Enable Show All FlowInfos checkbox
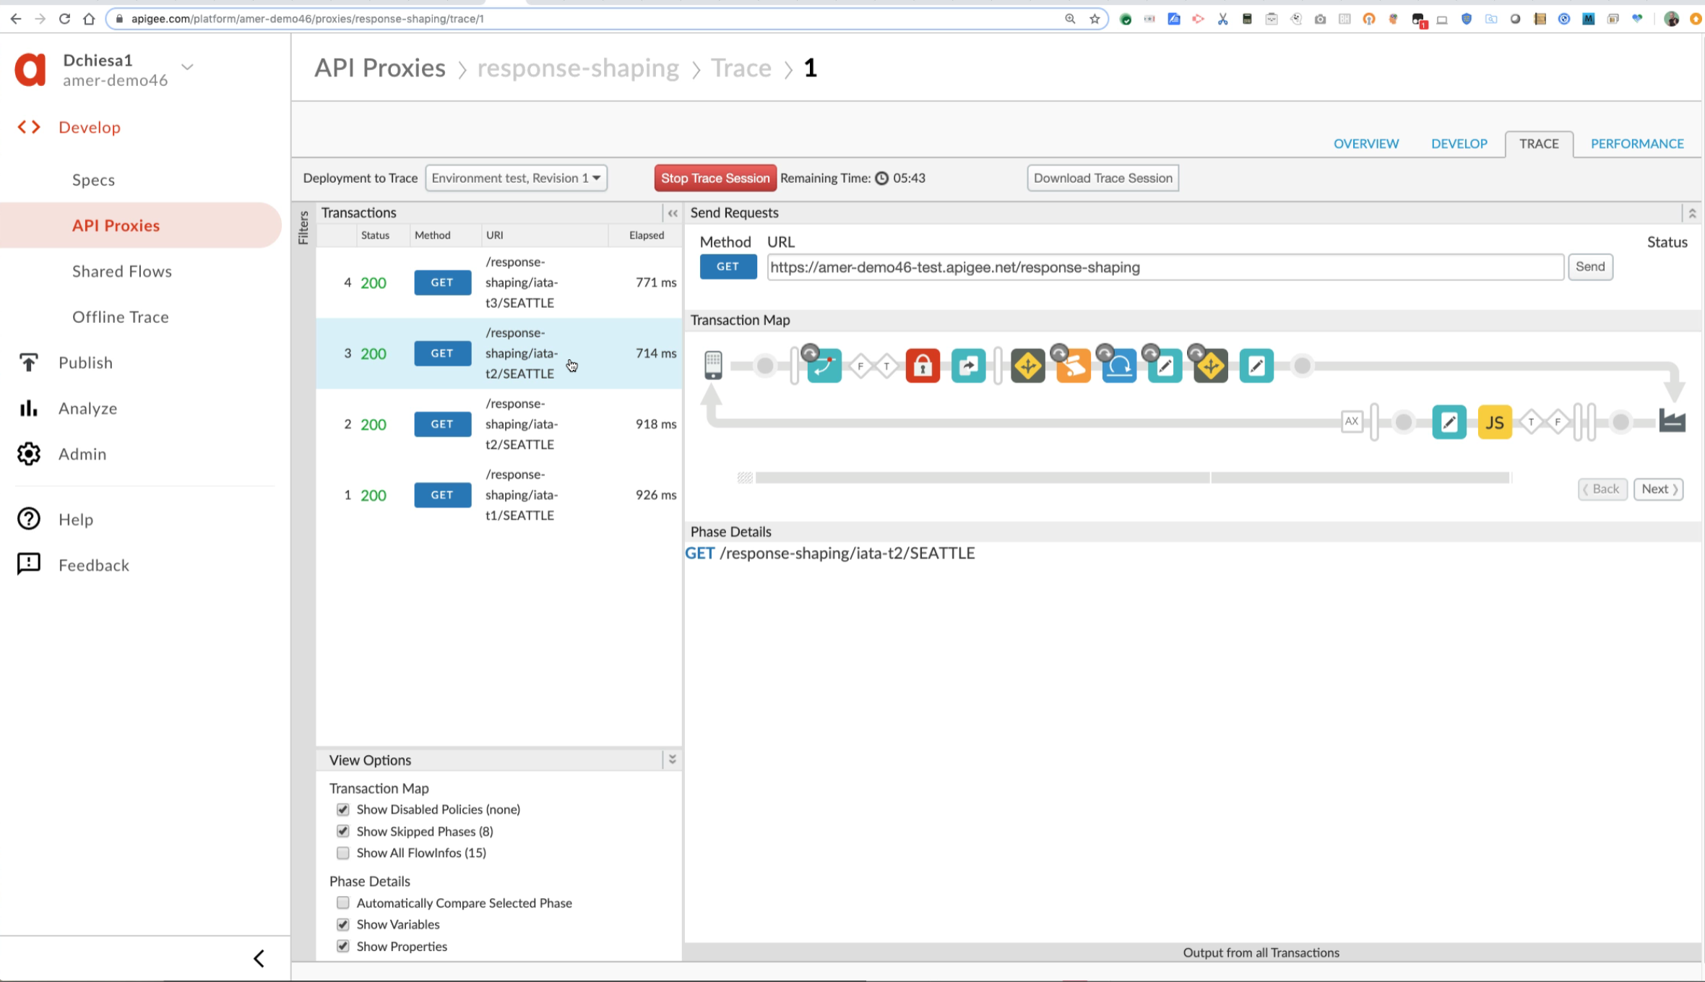This screenshot has width=1705, height=982. pyautogui.click(x=343, y=853)
